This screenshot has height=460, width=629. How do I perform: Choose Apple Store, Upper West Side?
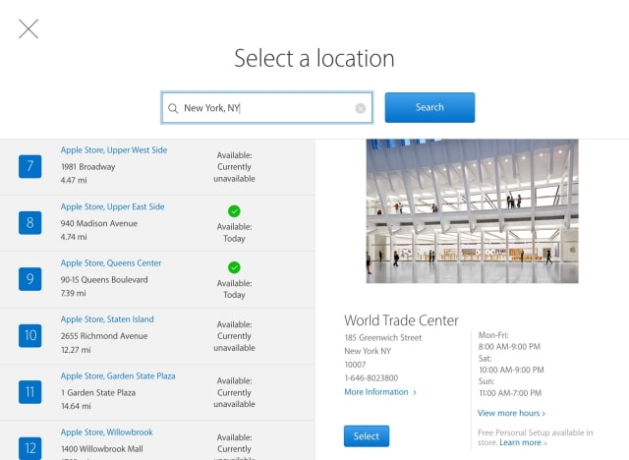[x=114, y=150]
